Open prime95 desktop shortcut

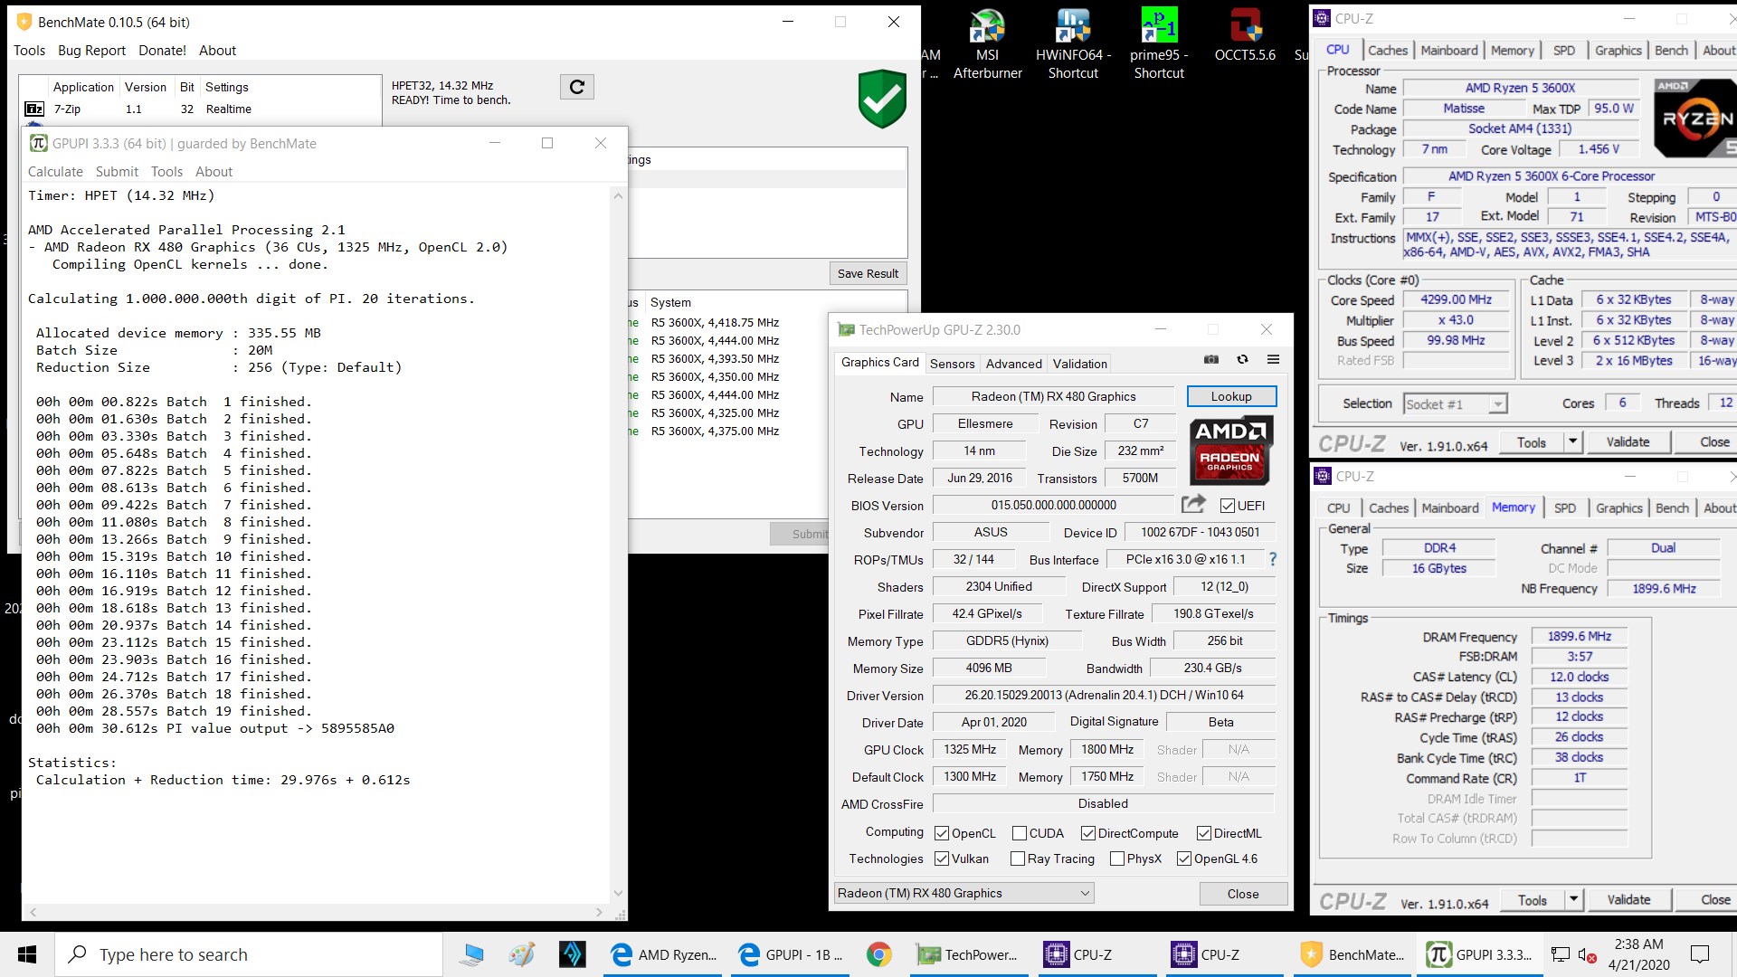[1159, 45]
